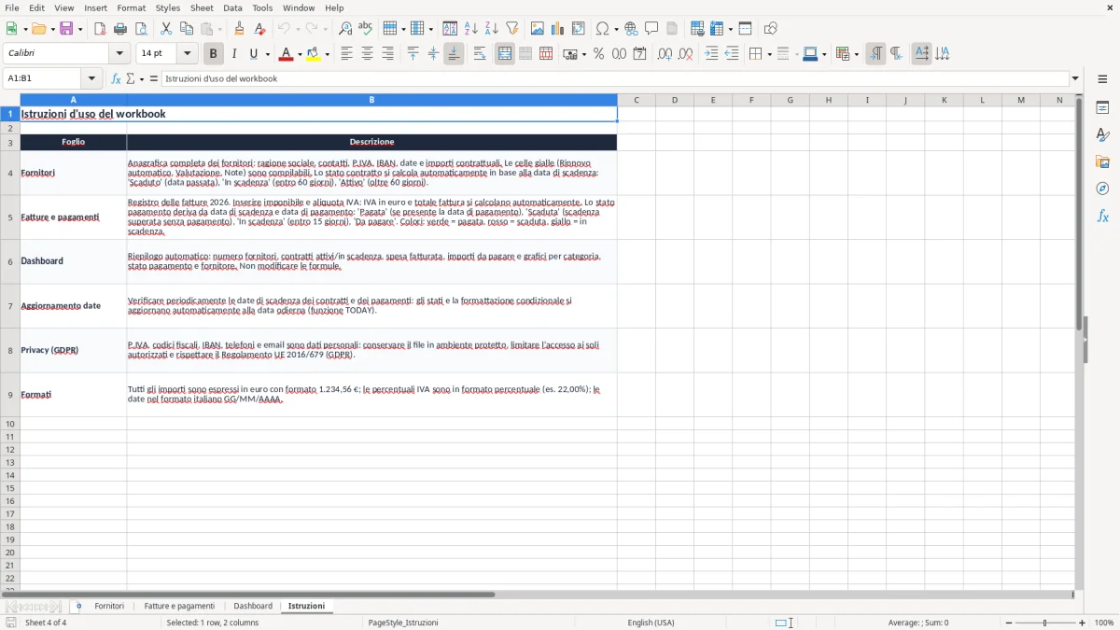Viewport: 1120px width, 630px height.
Task: Open Font Color dropdown arrow
Action: pyautogui.click(x=299, y=54)
